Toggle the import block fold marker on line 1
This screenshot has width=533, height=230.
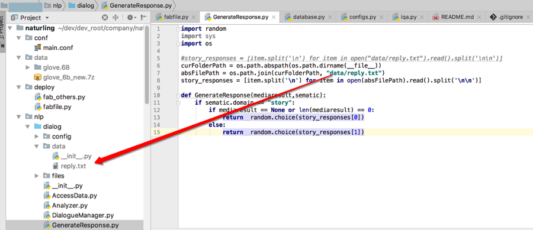[x=178, y=29]
